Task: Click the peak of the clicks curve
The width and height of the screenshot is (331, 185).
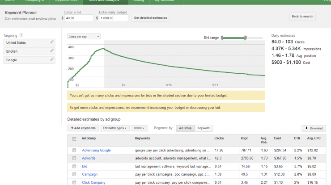Action: click(103, 49)
